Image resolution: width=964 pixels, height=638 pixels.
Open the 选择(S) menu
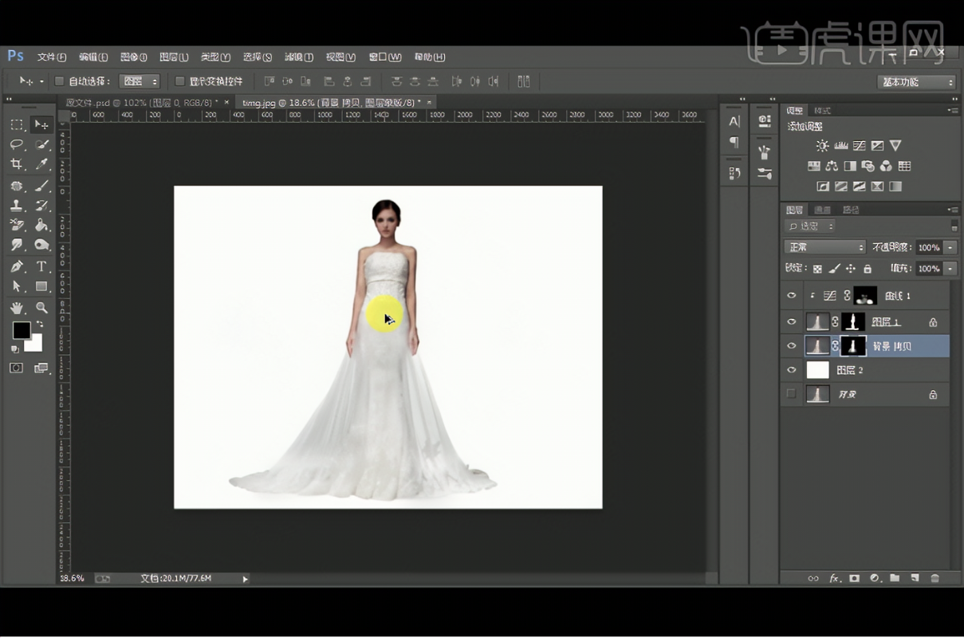(258, 57)
